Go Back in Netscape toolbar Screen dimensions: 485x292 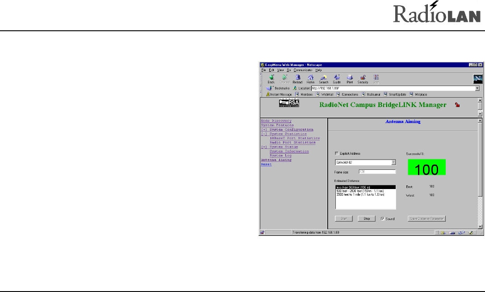click(x=271, y=79)
